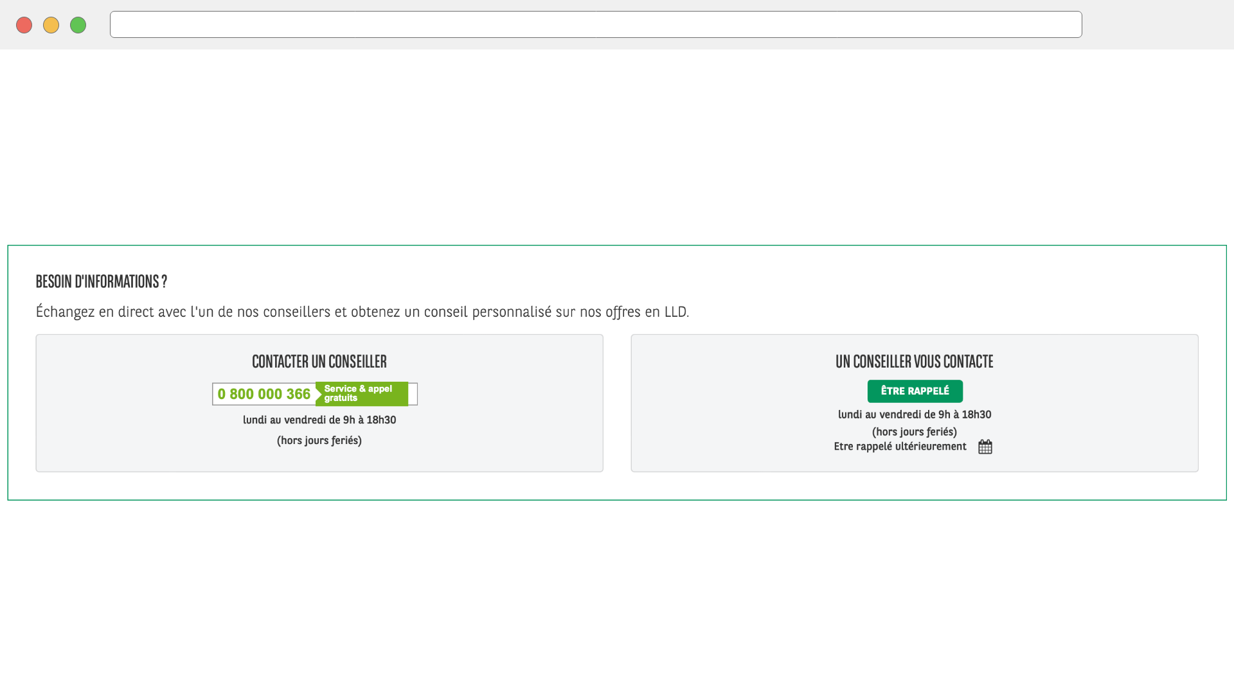Click the Service & appel gratuits green label
Viewport: 1234px width, 694px height.
tap(361, 394)
